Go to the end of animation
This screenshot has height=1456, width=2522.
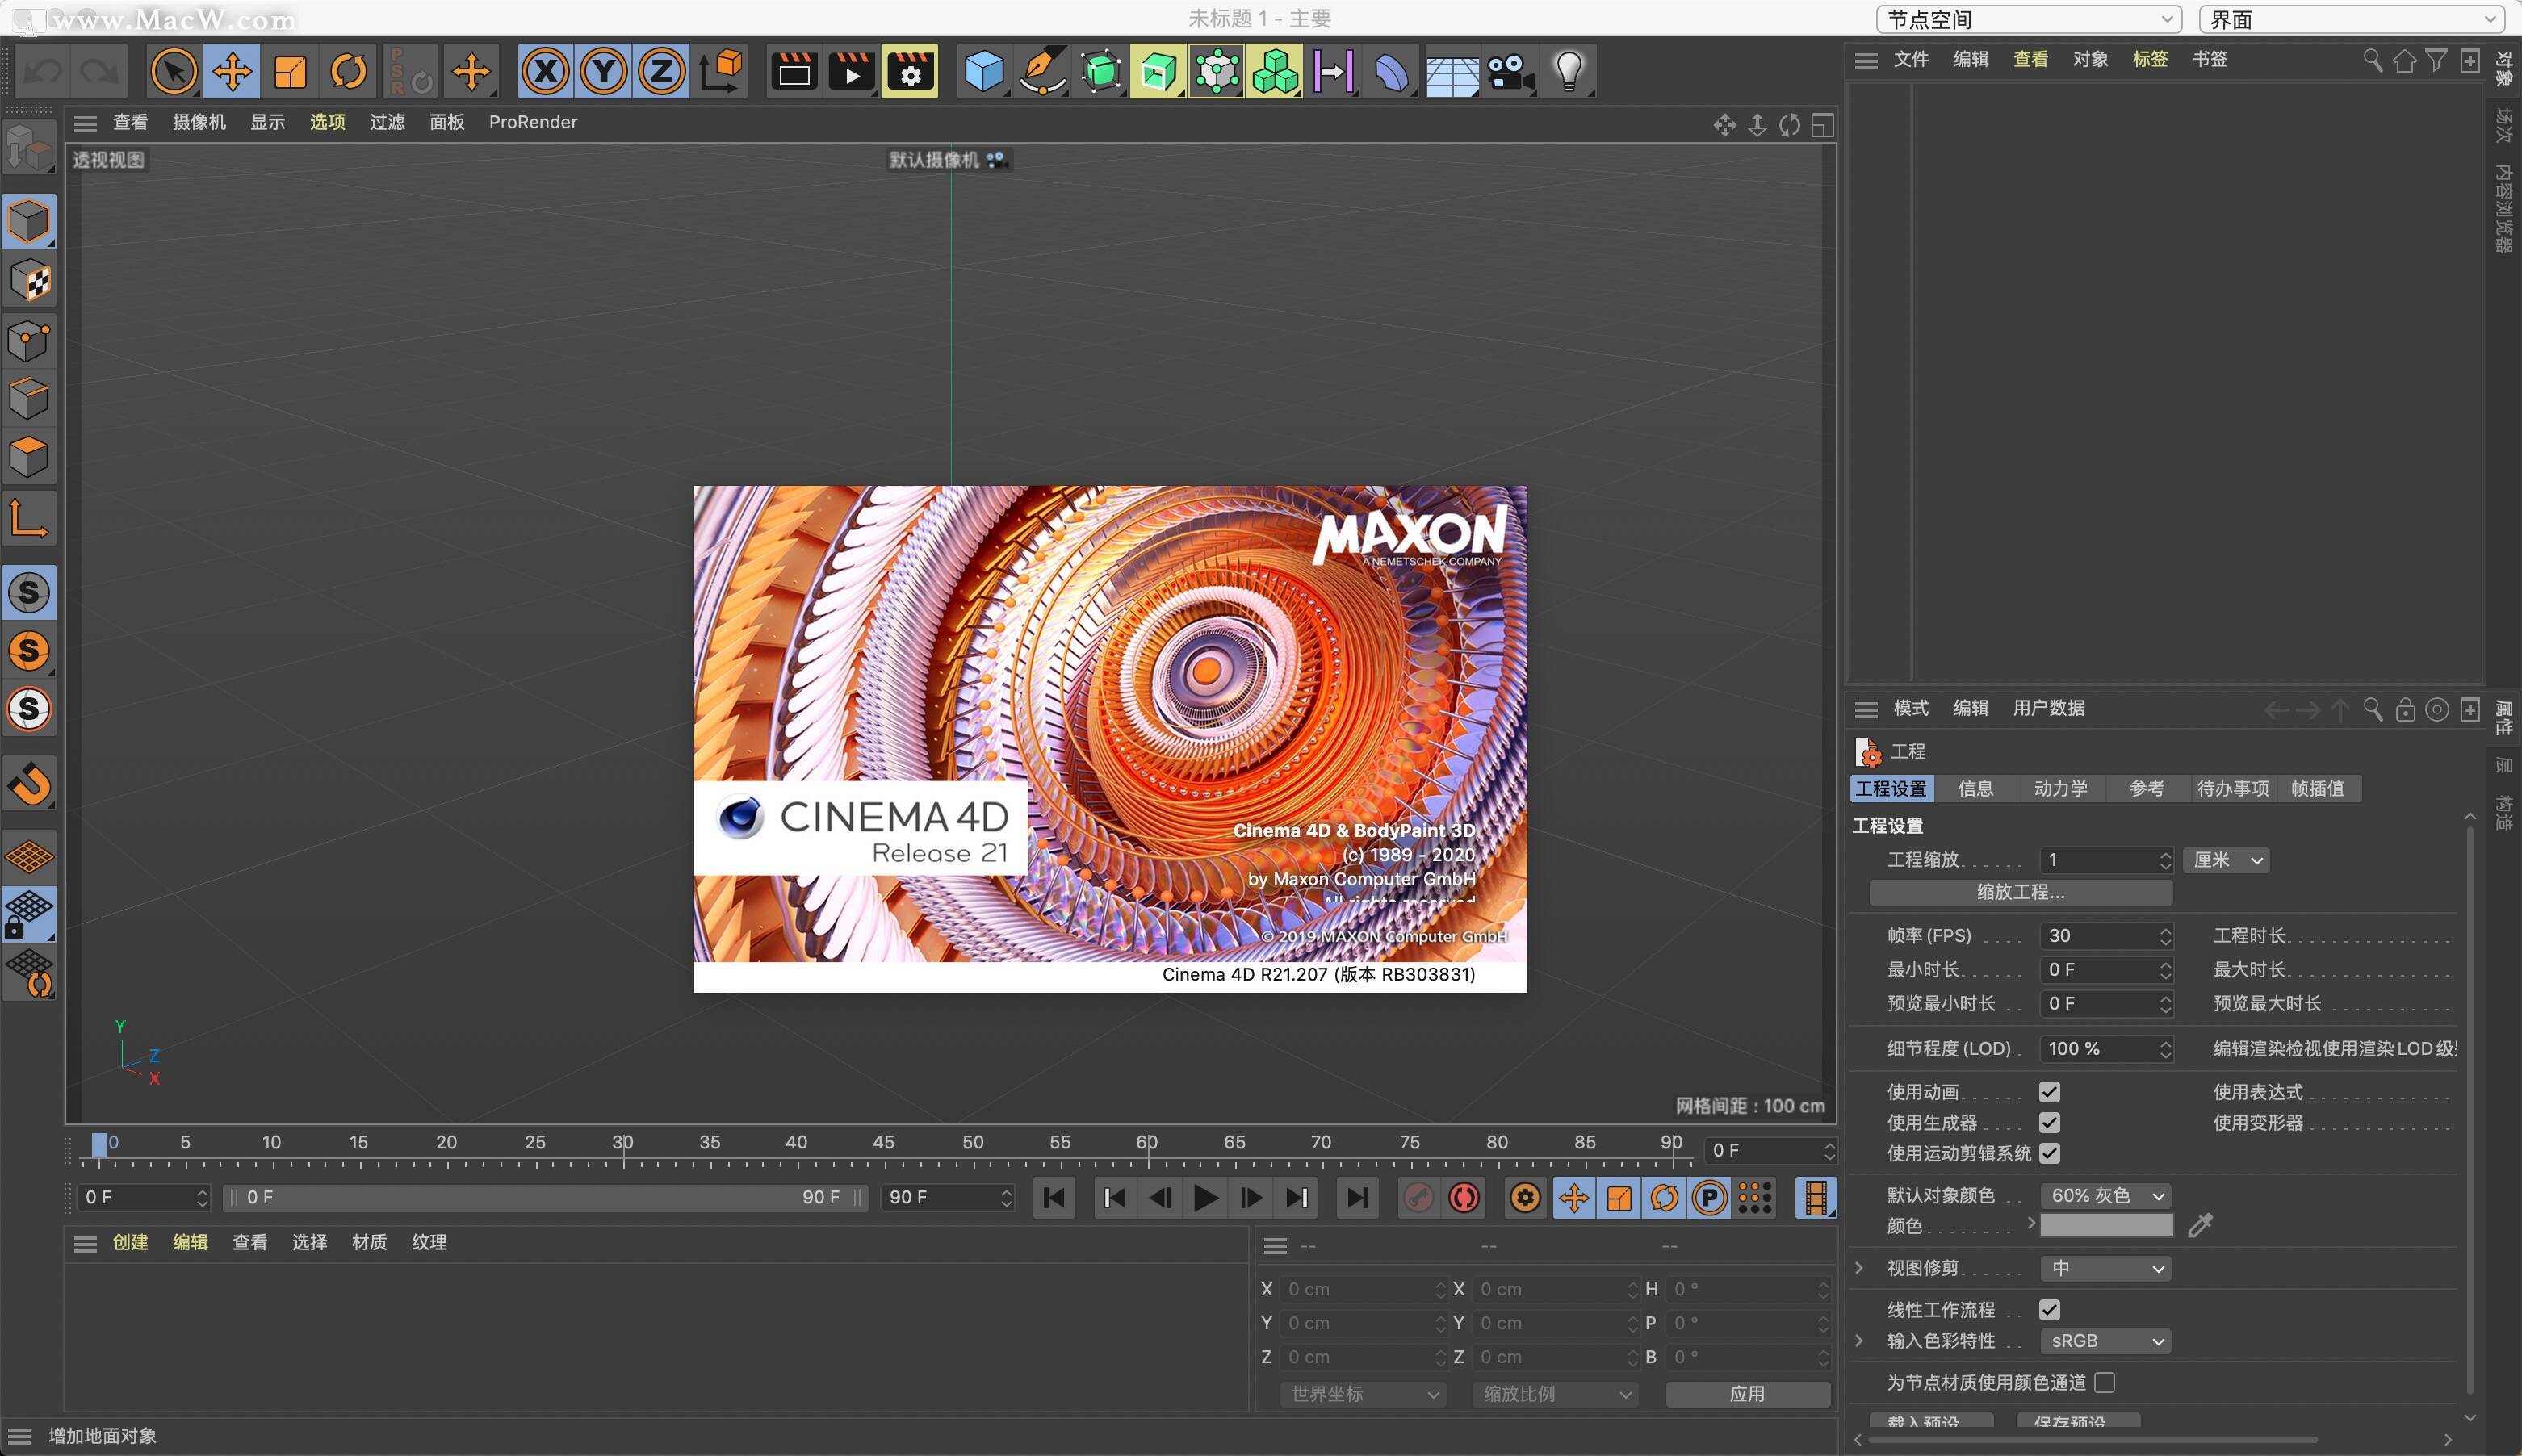tap(1357, 1198)
